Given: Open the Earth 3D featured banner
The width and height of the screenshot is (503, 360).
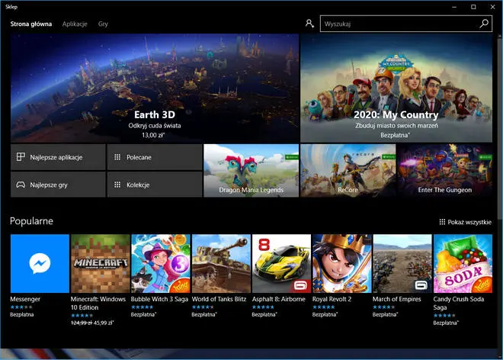Looking at the screenshot, I should 155,88.
